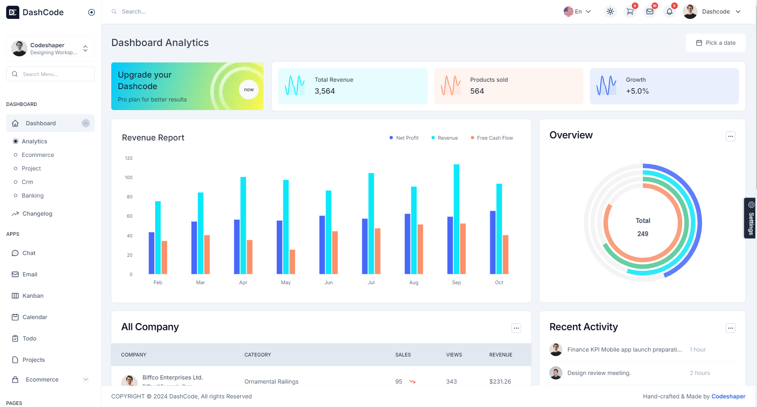757x407 pixels.
Task: Collapse the Dashboard menu chevron
Action: pos(86,123)
